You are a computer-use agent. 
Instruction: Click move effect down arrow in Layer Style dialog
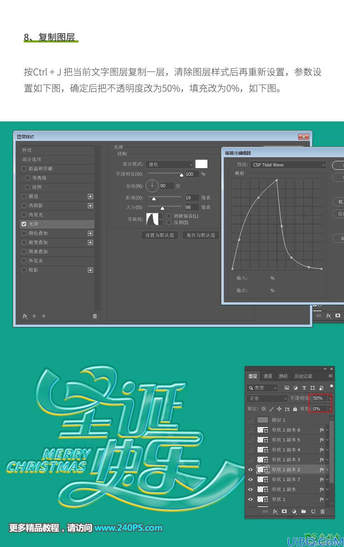44,316
